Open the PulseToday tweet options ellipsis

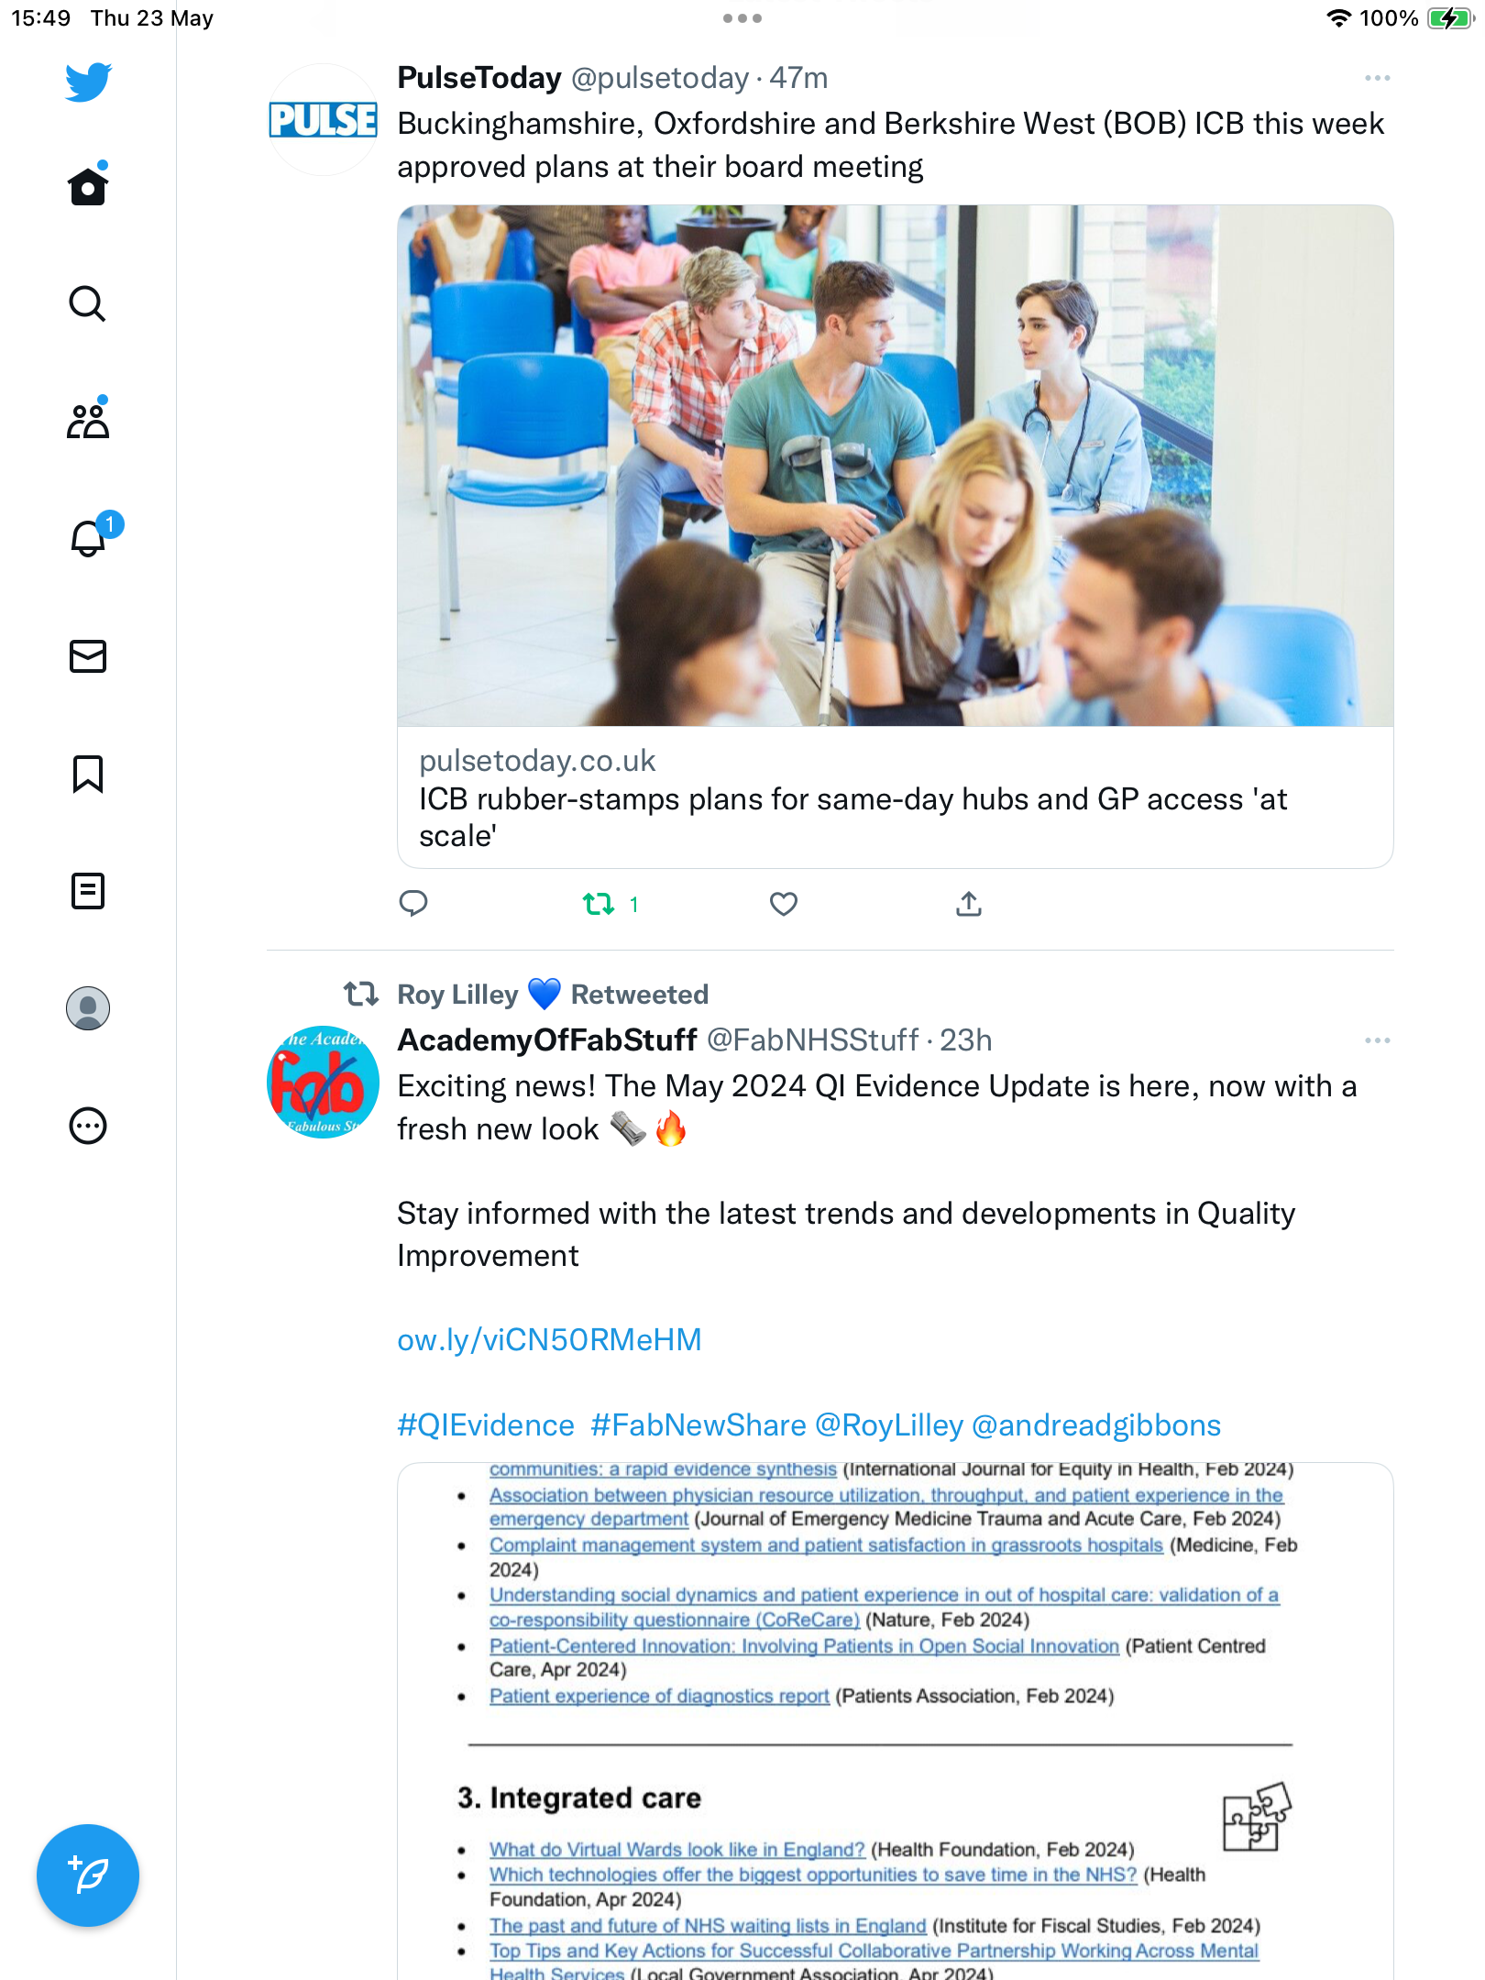(x=1378, y=78)
